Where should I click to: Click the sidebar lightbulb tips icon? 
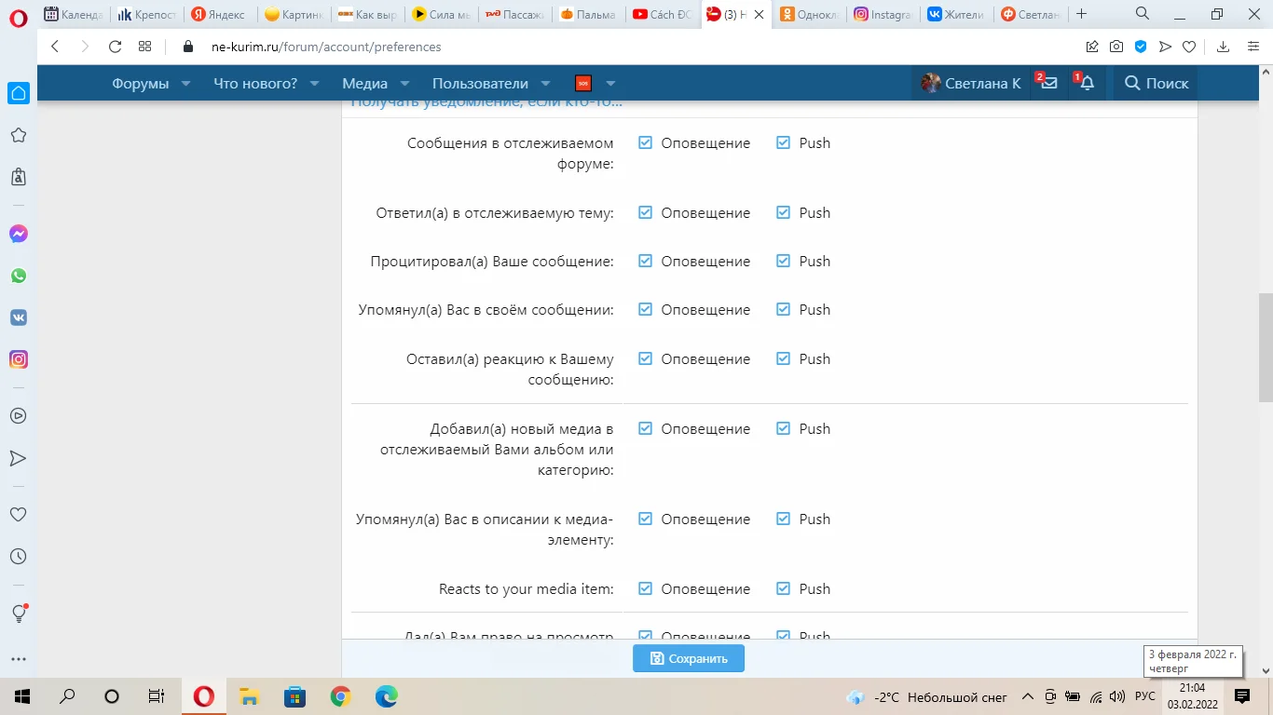coord(19,613)
